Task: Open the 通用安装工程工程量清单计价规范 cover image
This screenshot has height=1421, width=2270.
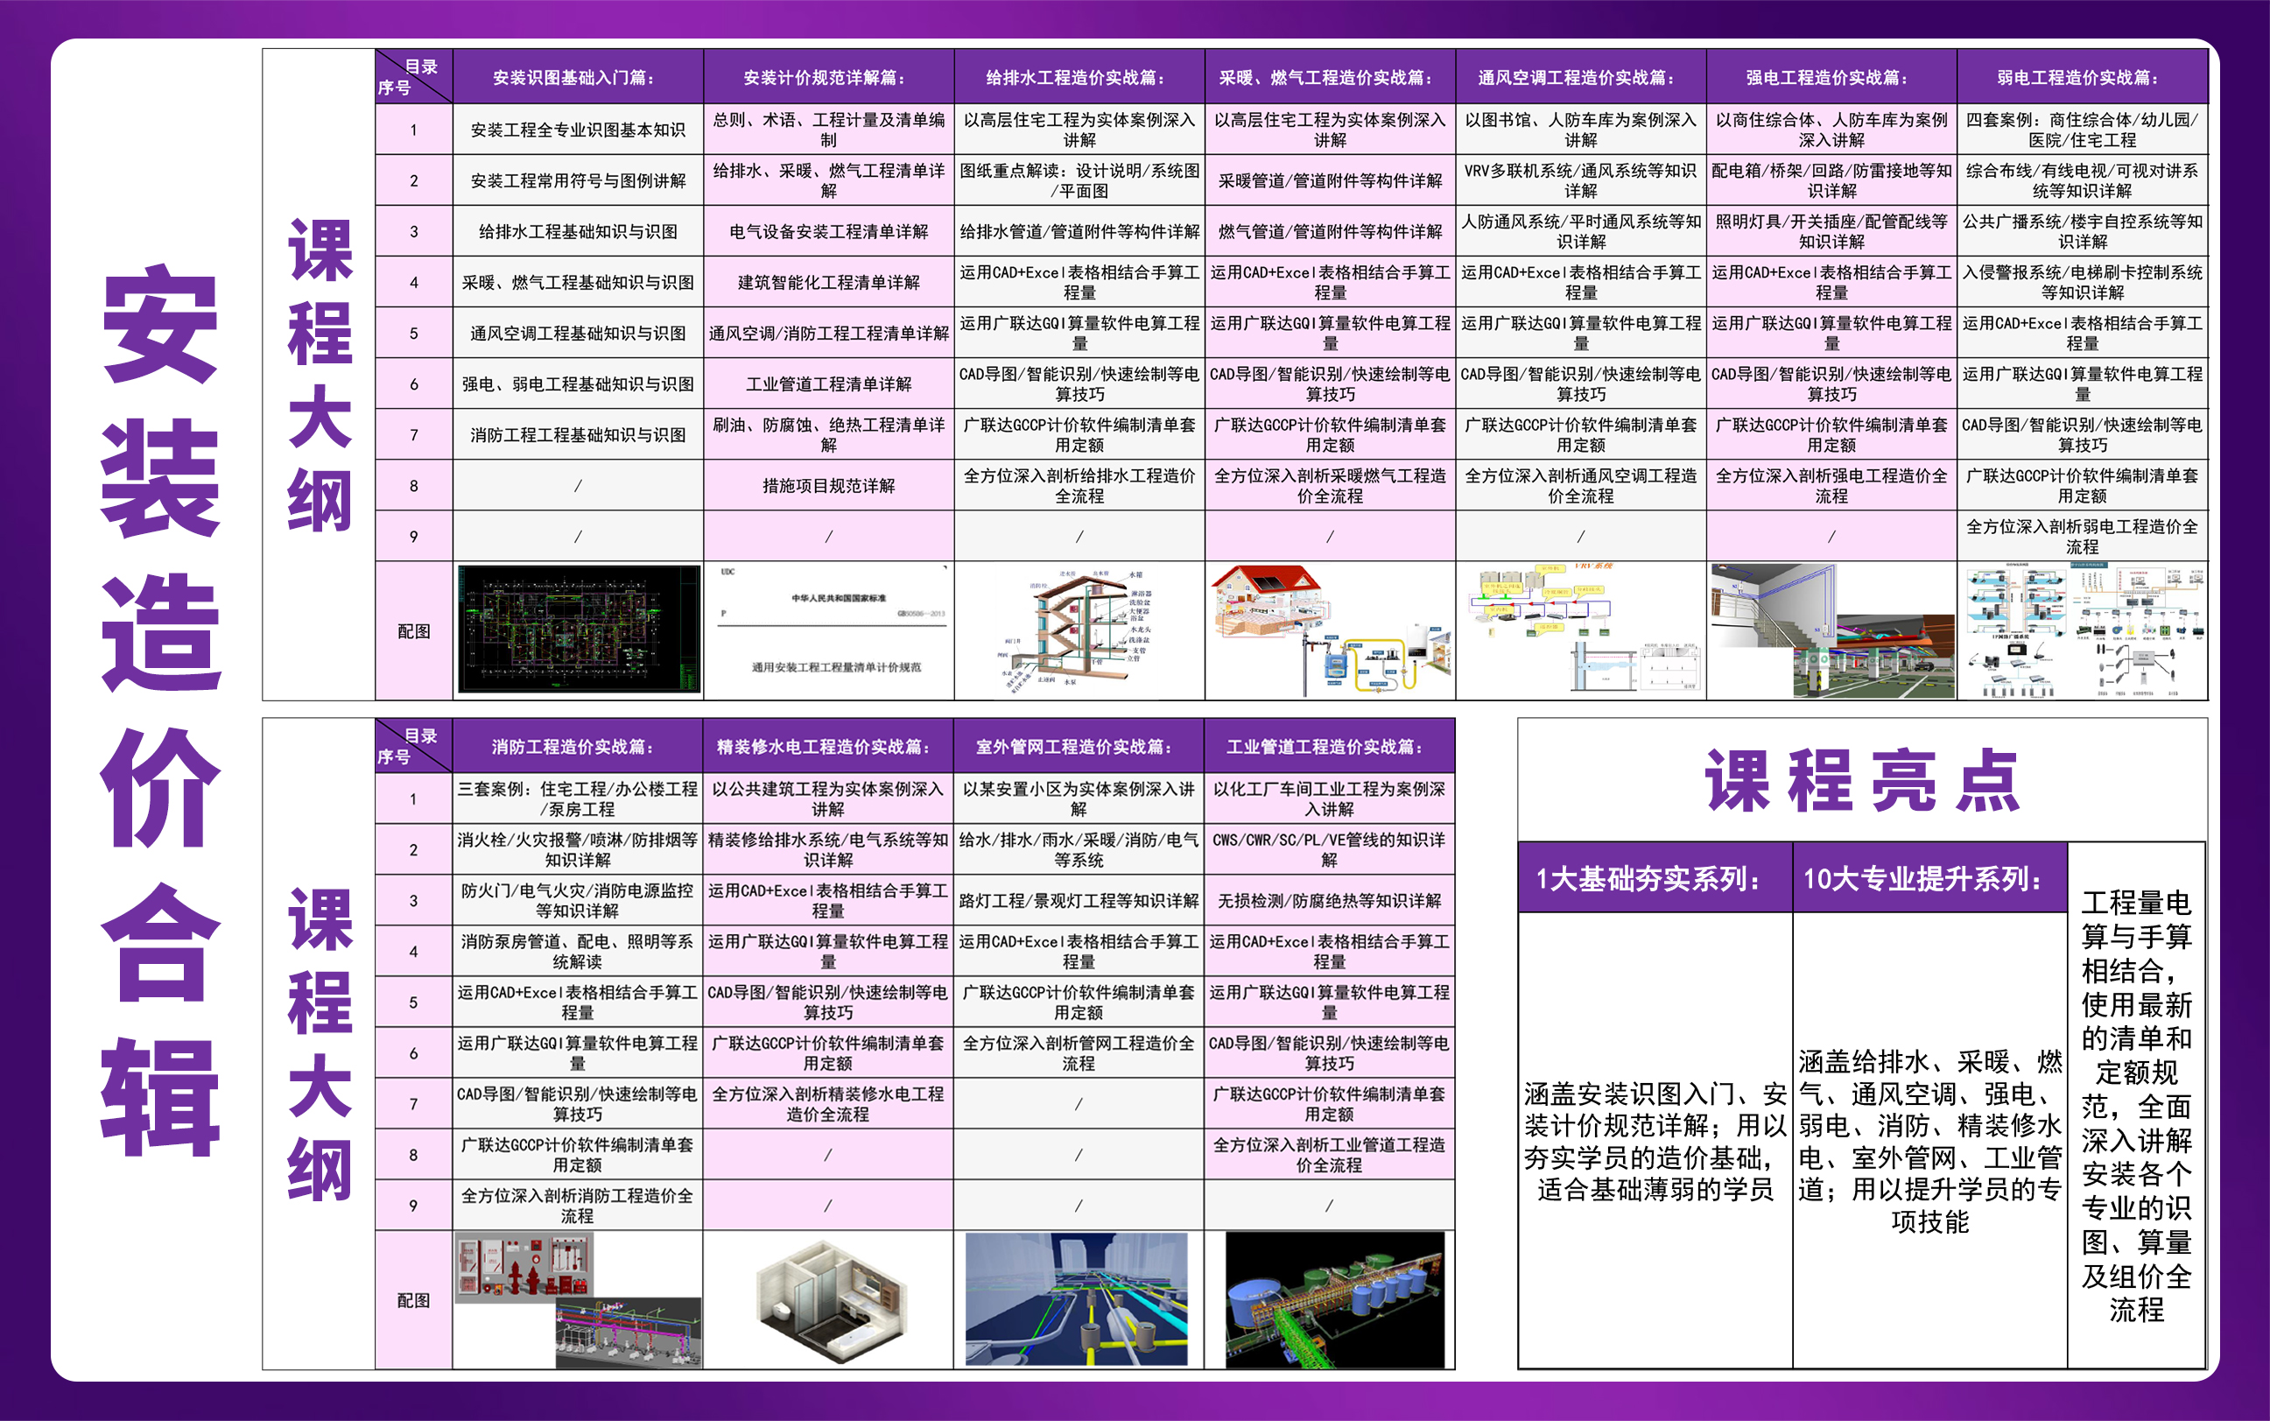Action: click(x=830, y=630)
